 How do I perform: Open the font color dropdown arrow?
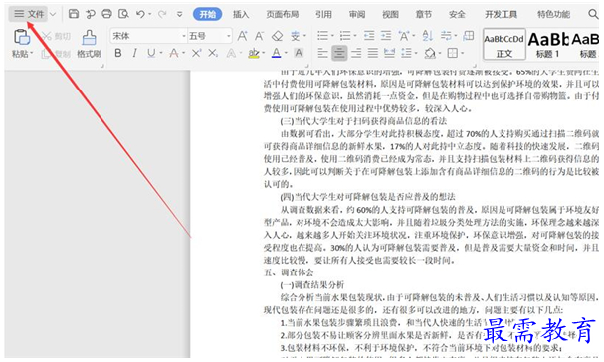tap(286, 53)
